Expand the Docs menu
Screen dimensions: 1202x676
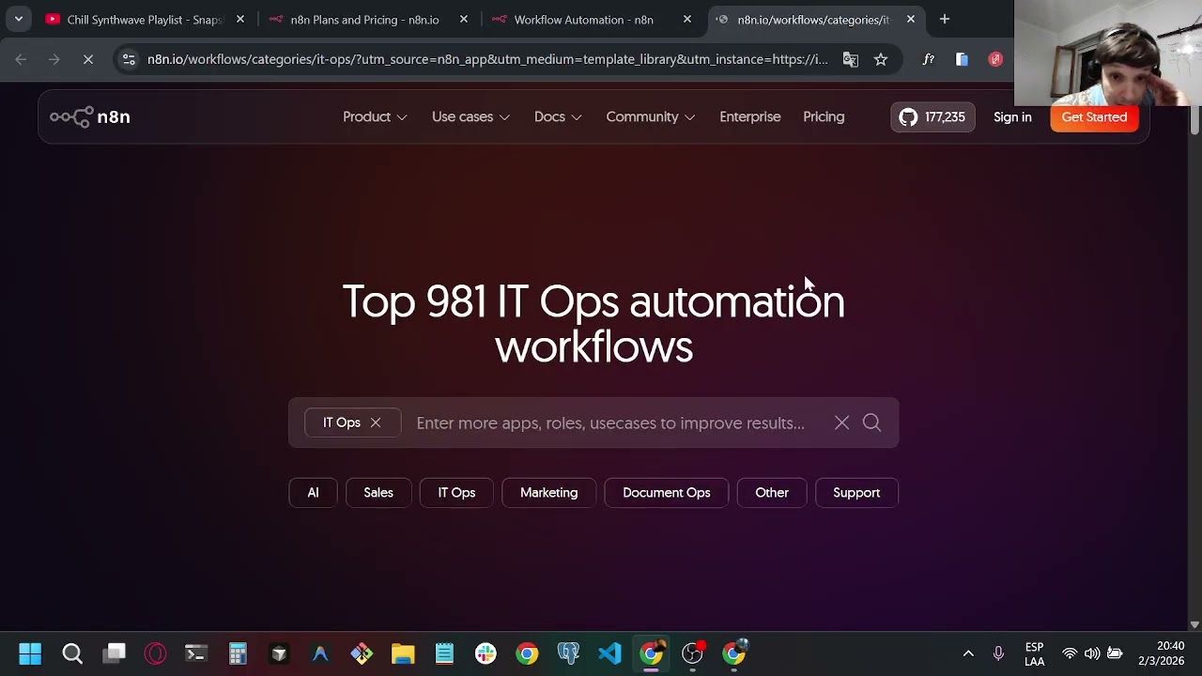[558, 117]
